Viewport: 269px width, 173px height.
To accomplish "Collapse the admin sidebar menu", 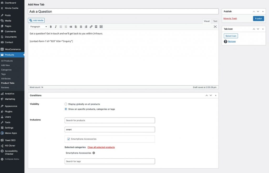I will pos(12,159).
